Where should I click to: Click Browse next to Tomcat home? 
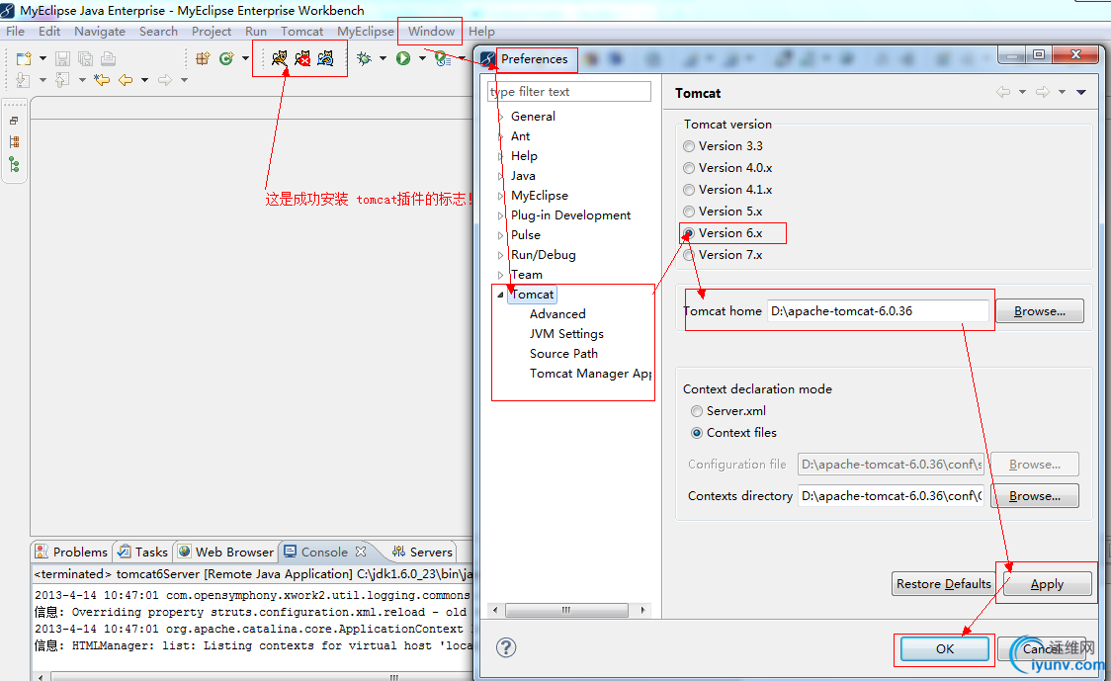click(1040, 311)
